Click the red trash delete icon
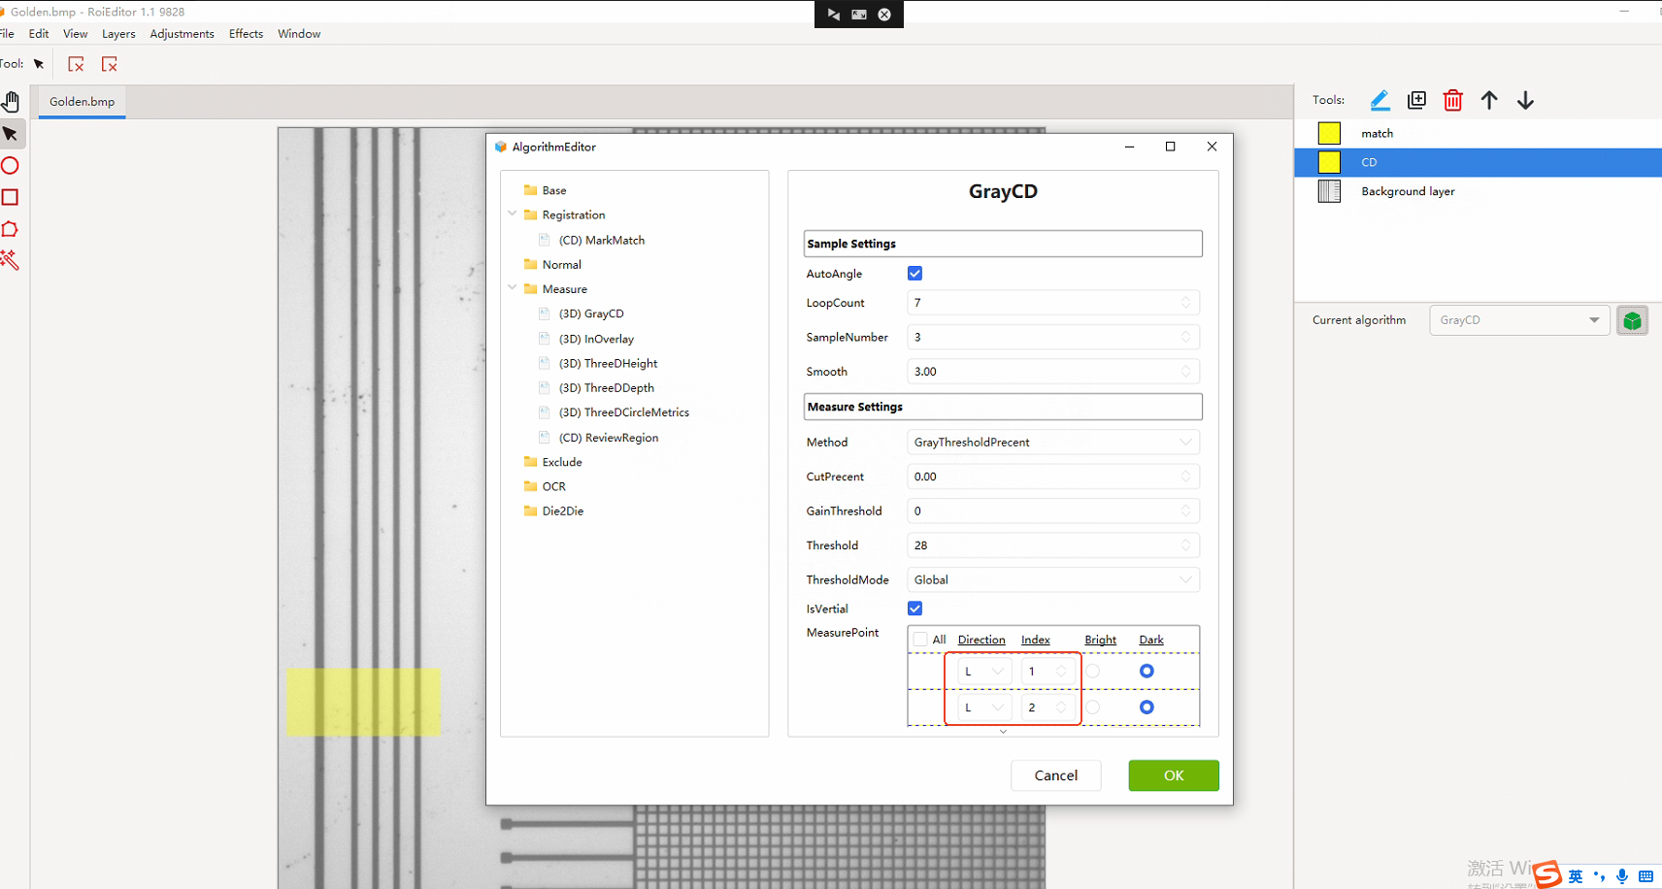 [x=1452, y=100]
